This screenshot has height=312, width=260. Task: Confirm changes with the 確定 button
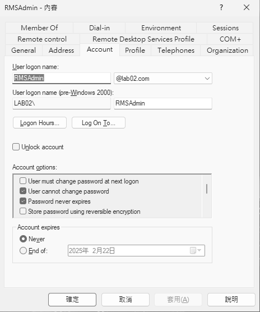click(72, 300)
